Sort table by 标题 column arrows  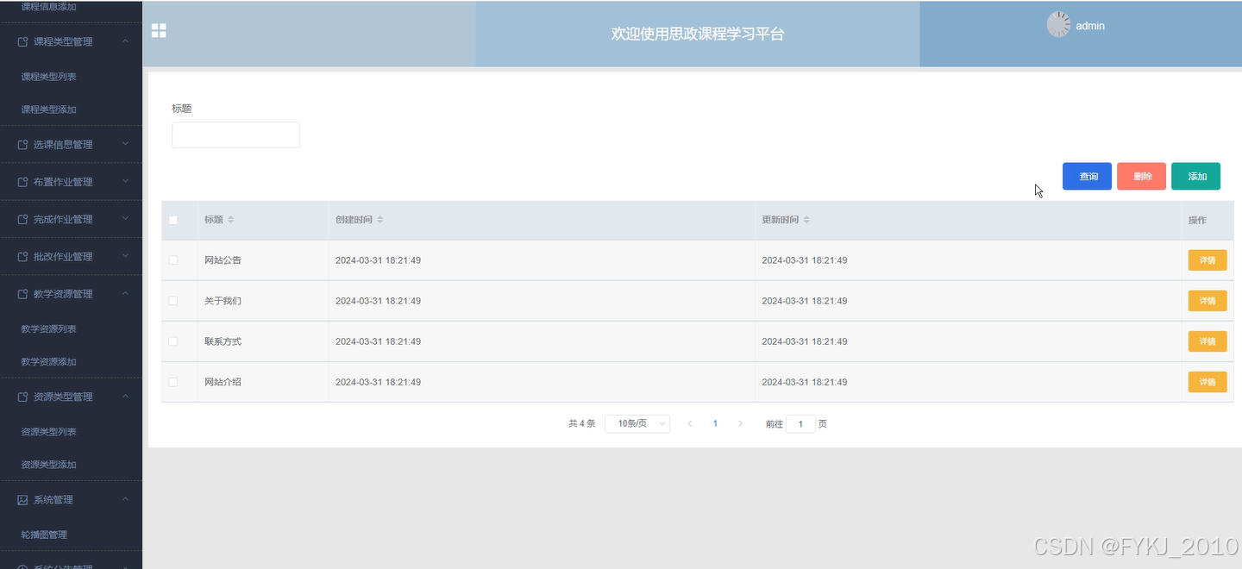pyautogui.click(x=230, y=220)
